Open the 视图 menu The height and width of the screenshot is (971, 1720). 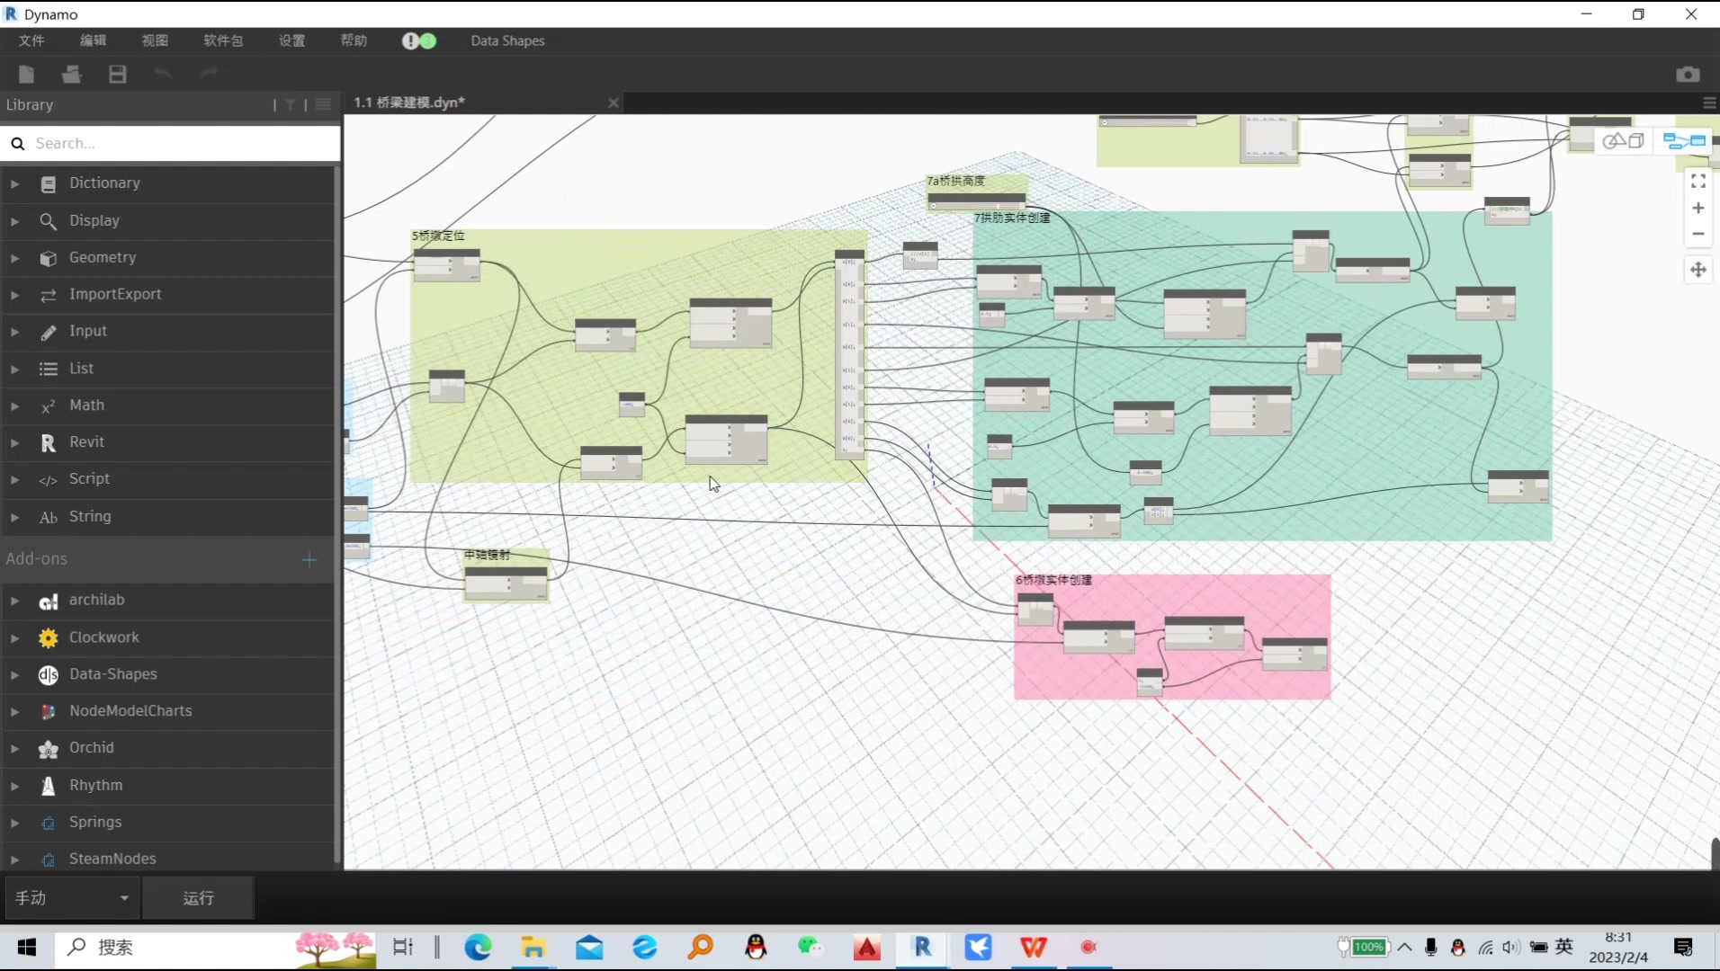155,40
